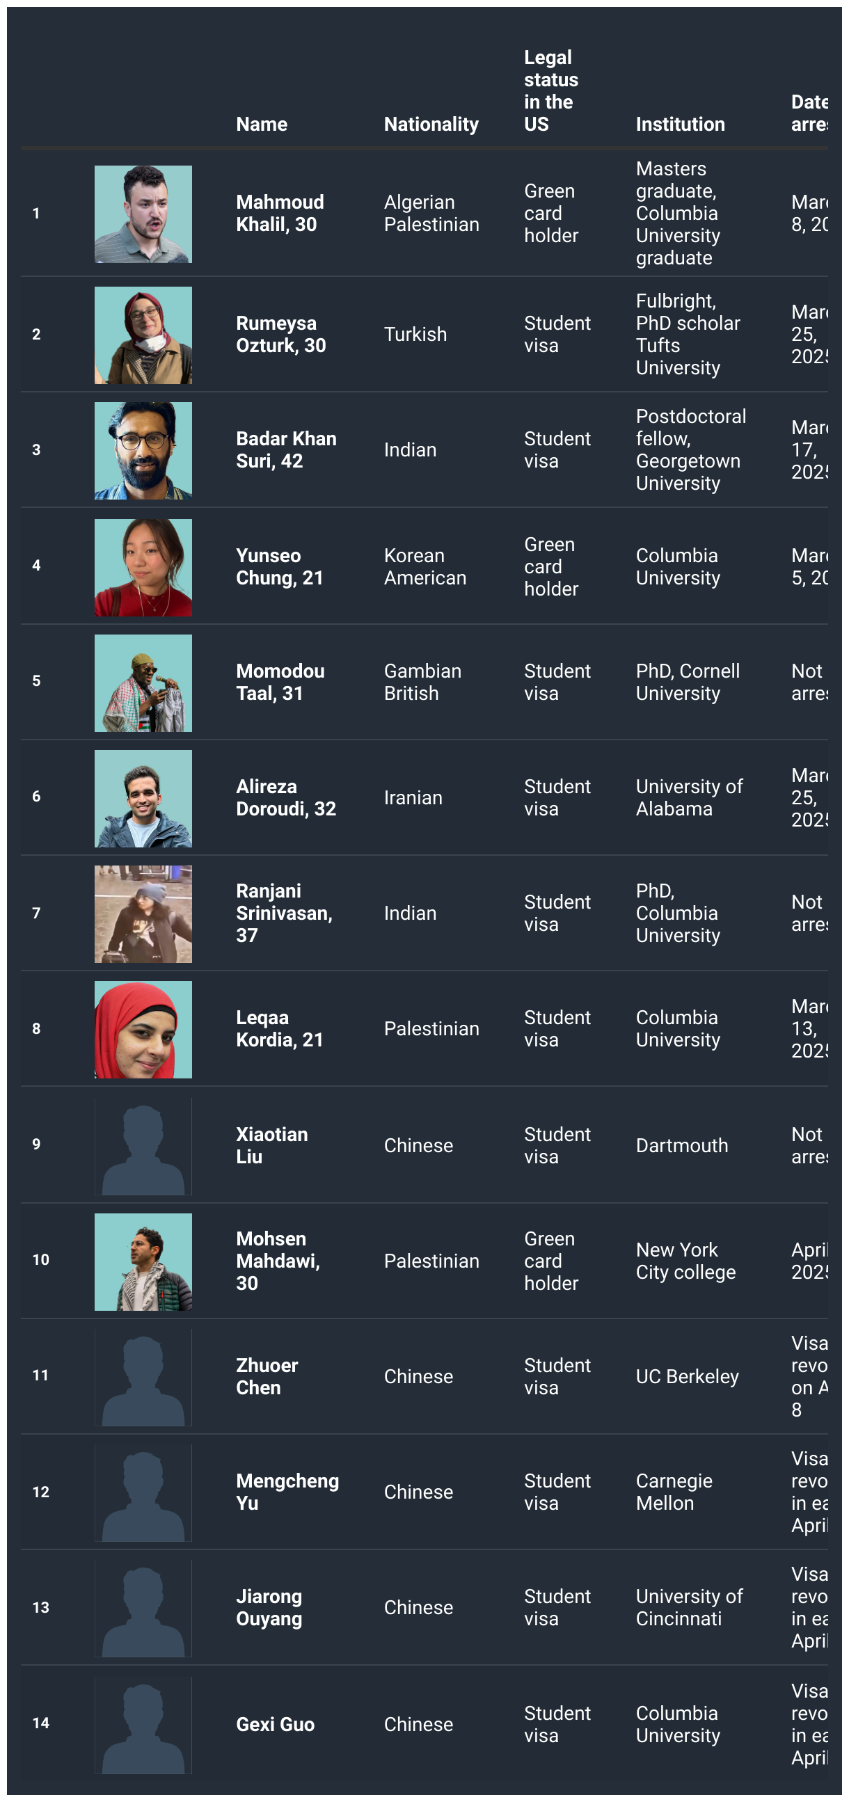The width and height of the screenshot is (849, 1802).
Task: Select the silhouette icon beside Mengcheng Yu
Action: pos(143,1492)
